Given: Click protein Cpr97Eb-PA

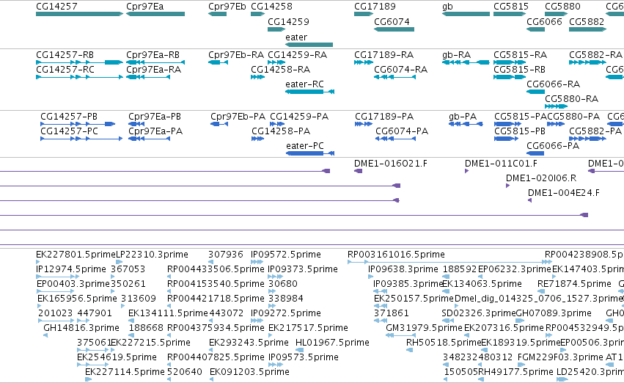Looking at the screenshot, I should click(x=219, y=124).
